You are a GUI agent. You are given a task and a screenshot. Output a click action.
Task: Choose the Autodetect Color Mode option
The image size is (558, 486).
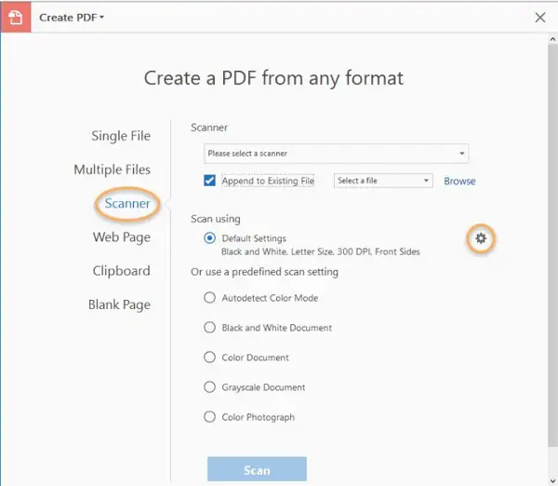click(209, 298)
